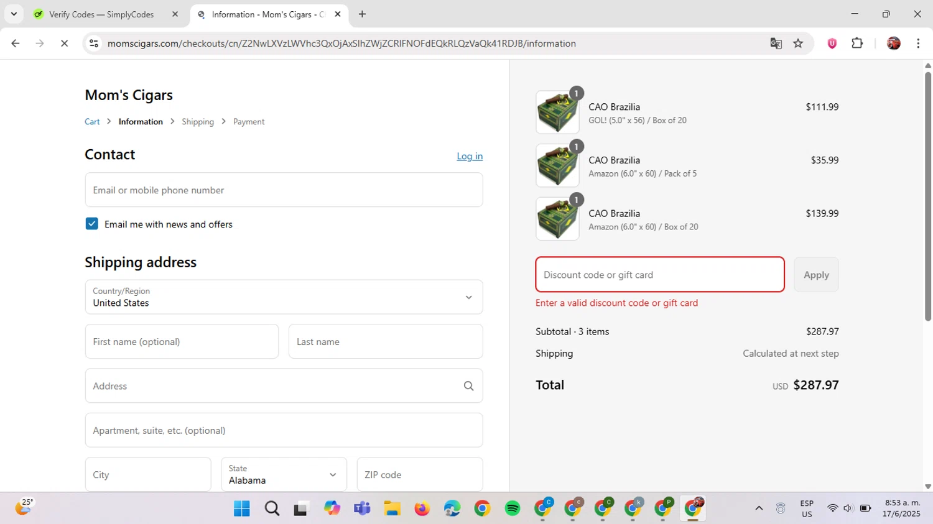Image resolution: width=933 pixels, height=524 pixels.
Task: Focus the City field
Action: [148, 474]
